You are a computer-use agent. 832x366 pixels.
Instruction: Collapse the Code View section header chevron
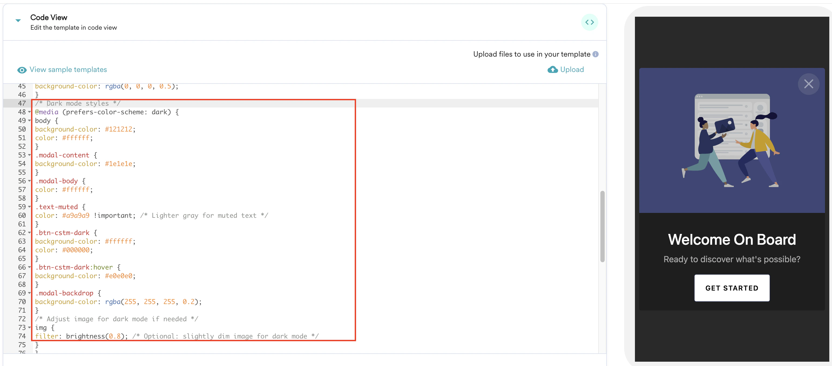click(18, 20)
